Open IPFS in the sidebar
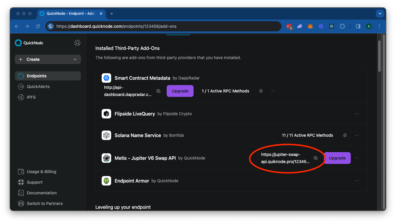 click(x=31, y=97)
